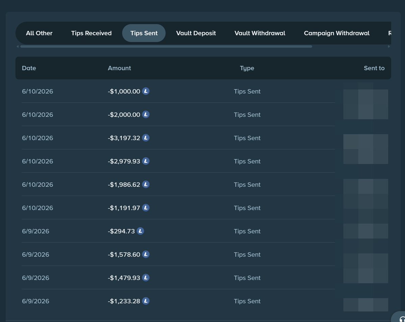Click Tips Sent type in -$1,578.60 row
Image resolution: width=405 pixels, height=322 pixels.
coord(247,255)
